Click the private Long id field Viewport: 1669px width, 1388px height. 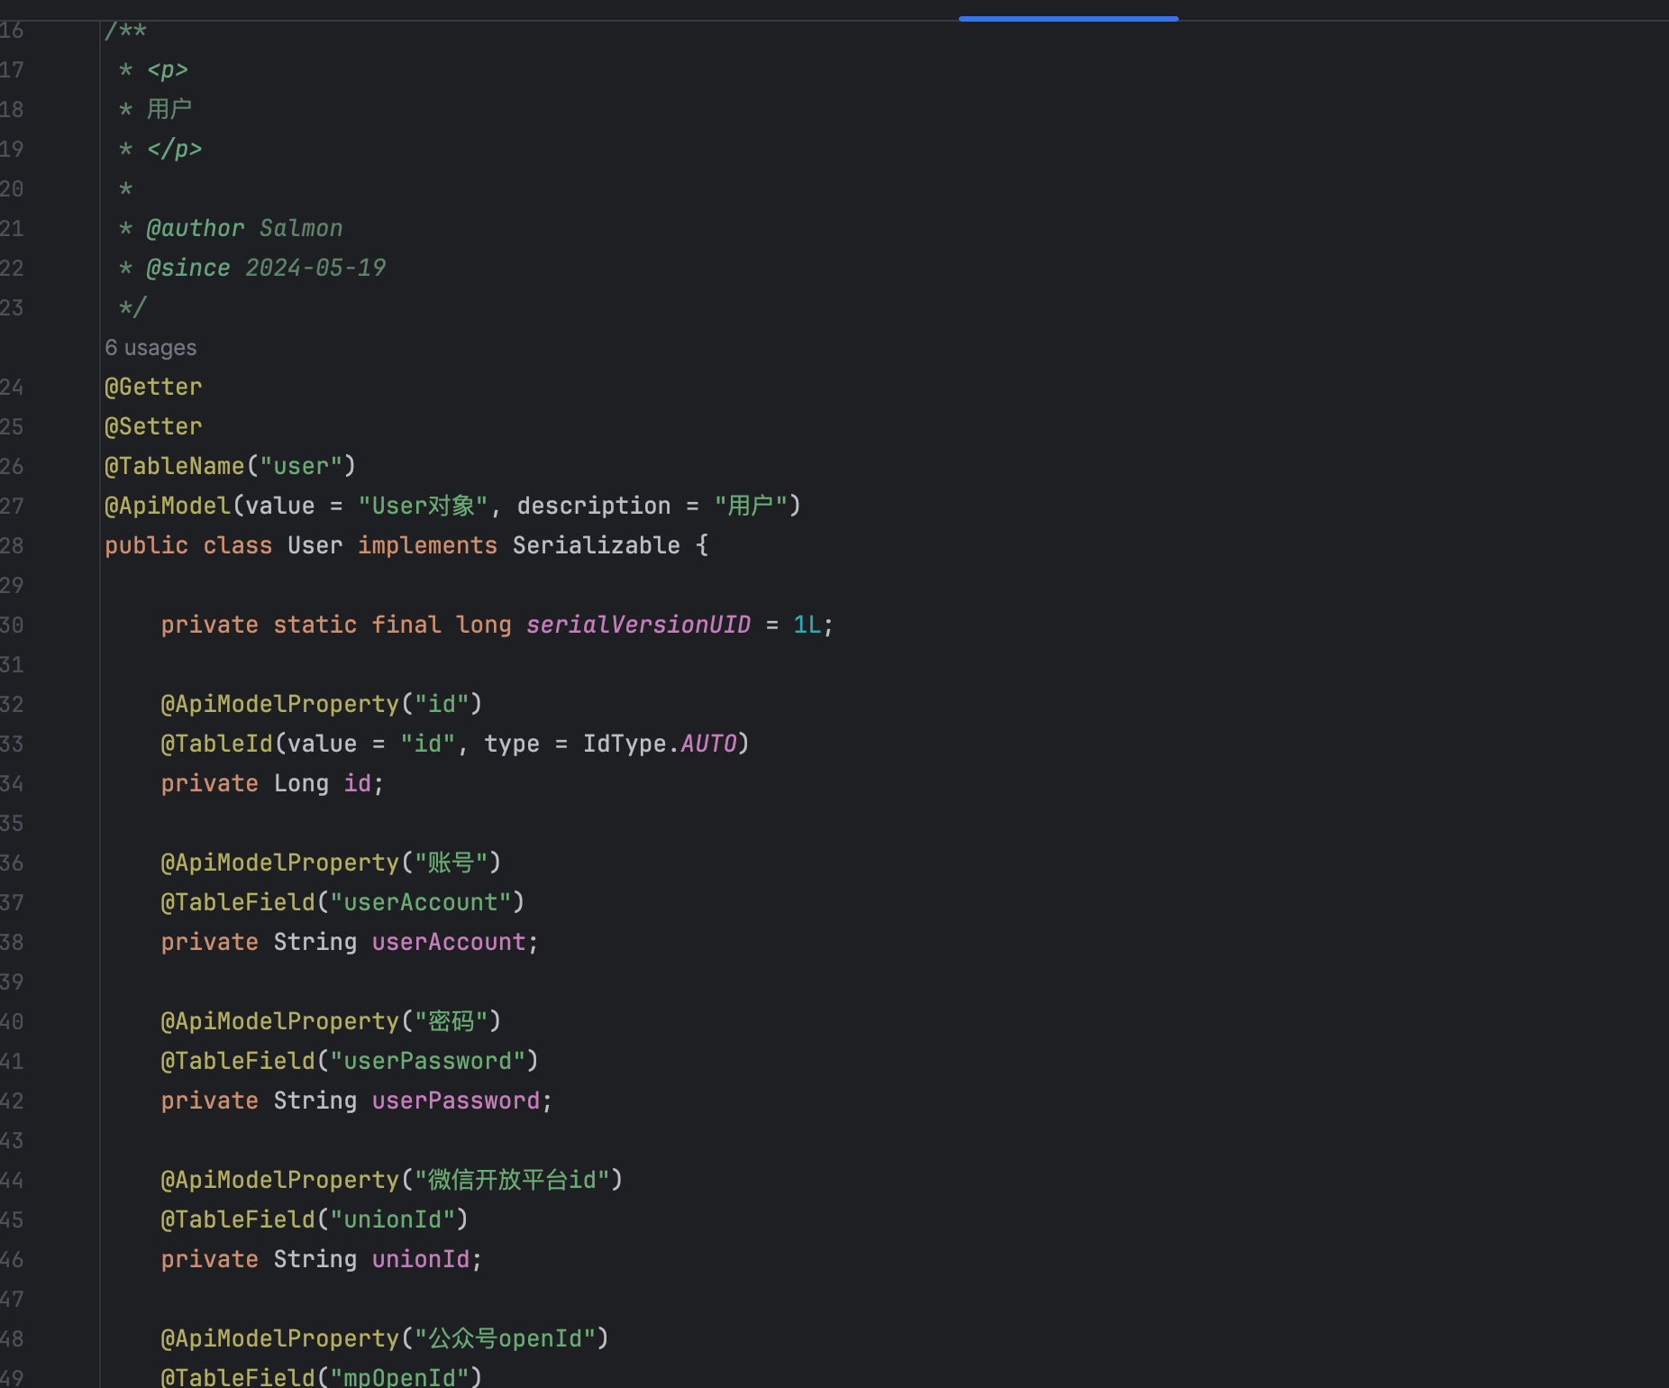(x=272, y=784)
